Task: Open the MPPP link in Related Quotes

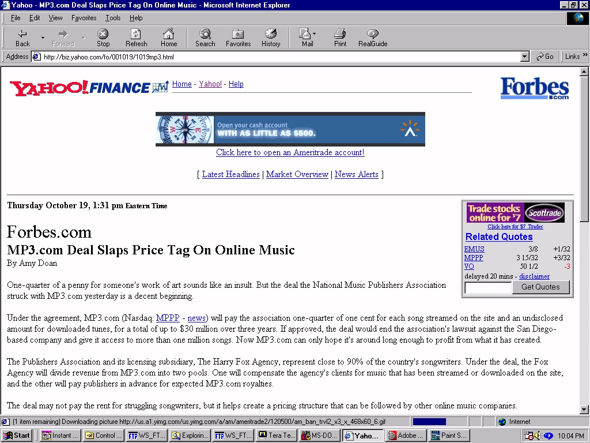Action: (x=474, y=258)
